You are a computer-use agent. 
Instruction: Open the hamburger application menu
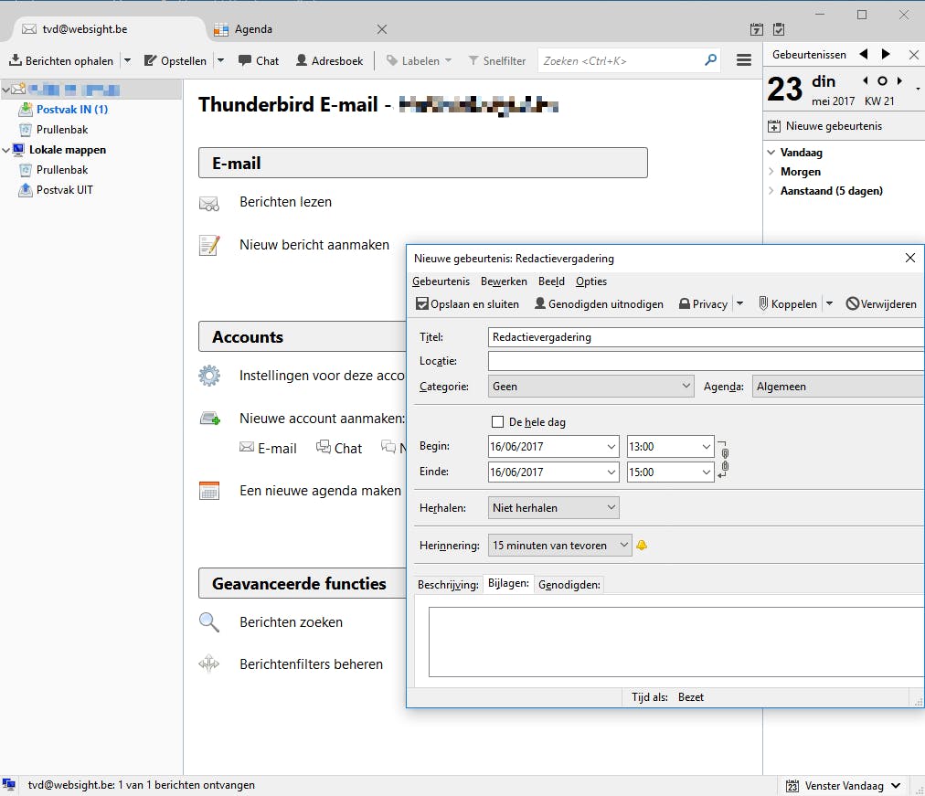(x=744, y=60)
